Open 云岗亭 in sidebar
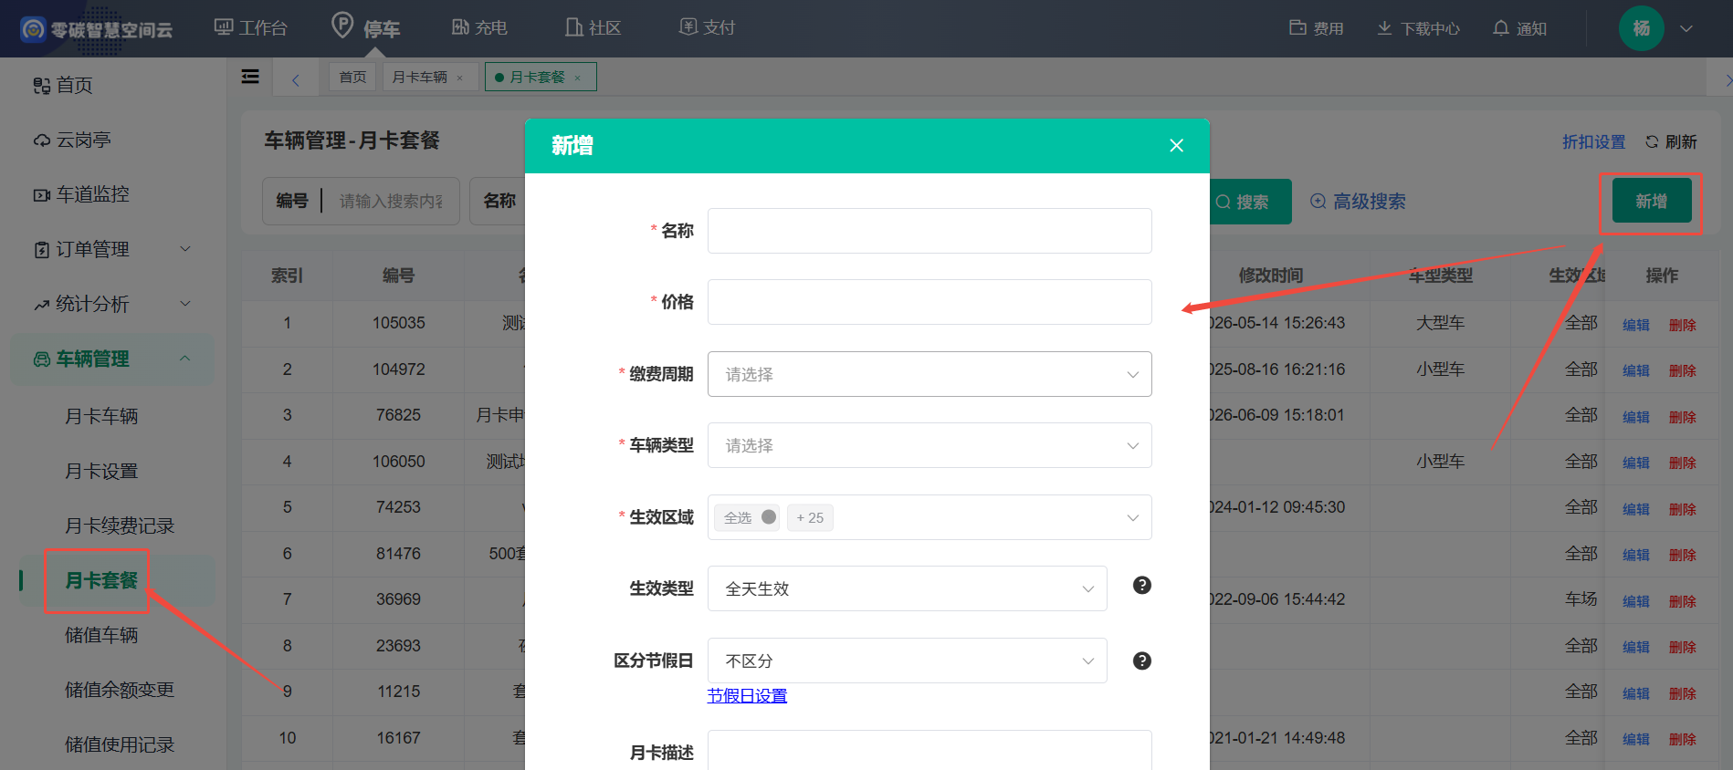The image size is (1733, 770). pyautogui.click(x=72, y=140)
